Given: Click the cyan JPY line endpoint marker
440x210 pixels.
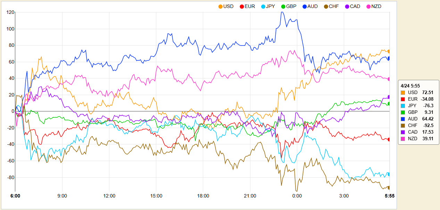Looking at the screenshot, I should (x=389, y=174).
